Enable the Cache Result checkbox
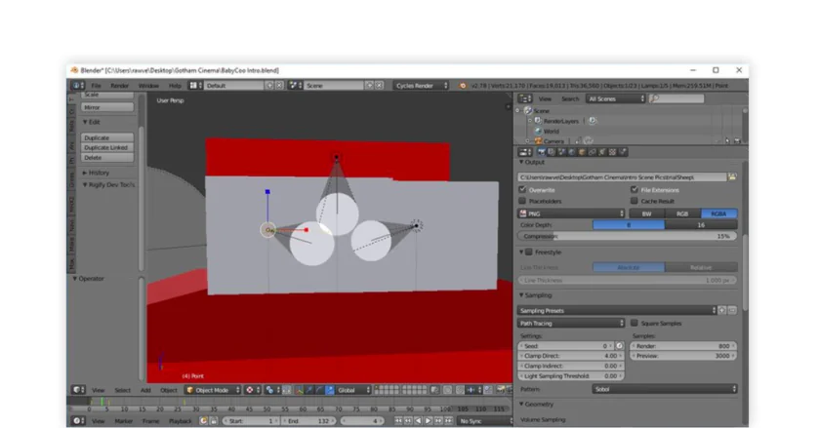The width and height of the screenshot is (819, 428). pyautogui.click(x=635, y=201)
